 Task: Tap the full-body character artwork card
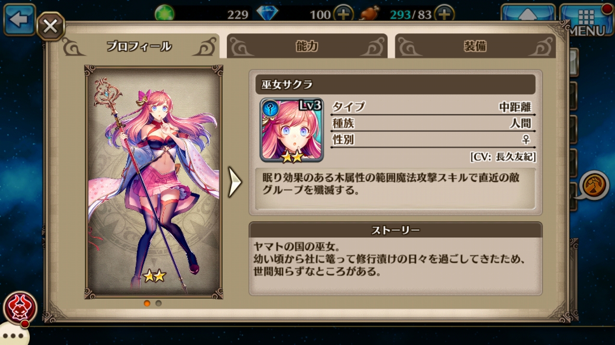(154, 182)
